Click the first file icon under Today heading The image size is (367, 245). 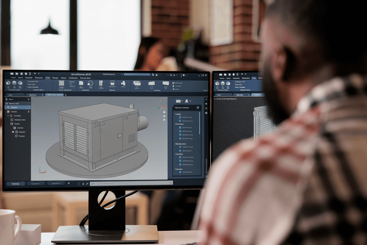coord(180,117)
